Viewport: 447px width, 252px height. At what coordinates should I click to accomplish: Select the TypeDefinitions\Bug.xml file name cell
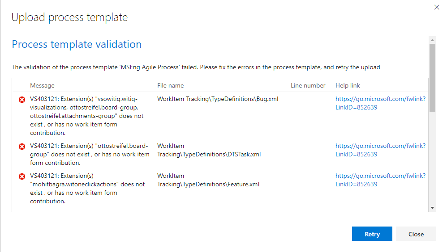[x=218, y=99]
